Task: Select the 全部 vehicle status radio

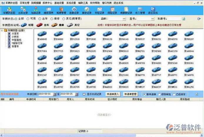Action: click(16, 19)
